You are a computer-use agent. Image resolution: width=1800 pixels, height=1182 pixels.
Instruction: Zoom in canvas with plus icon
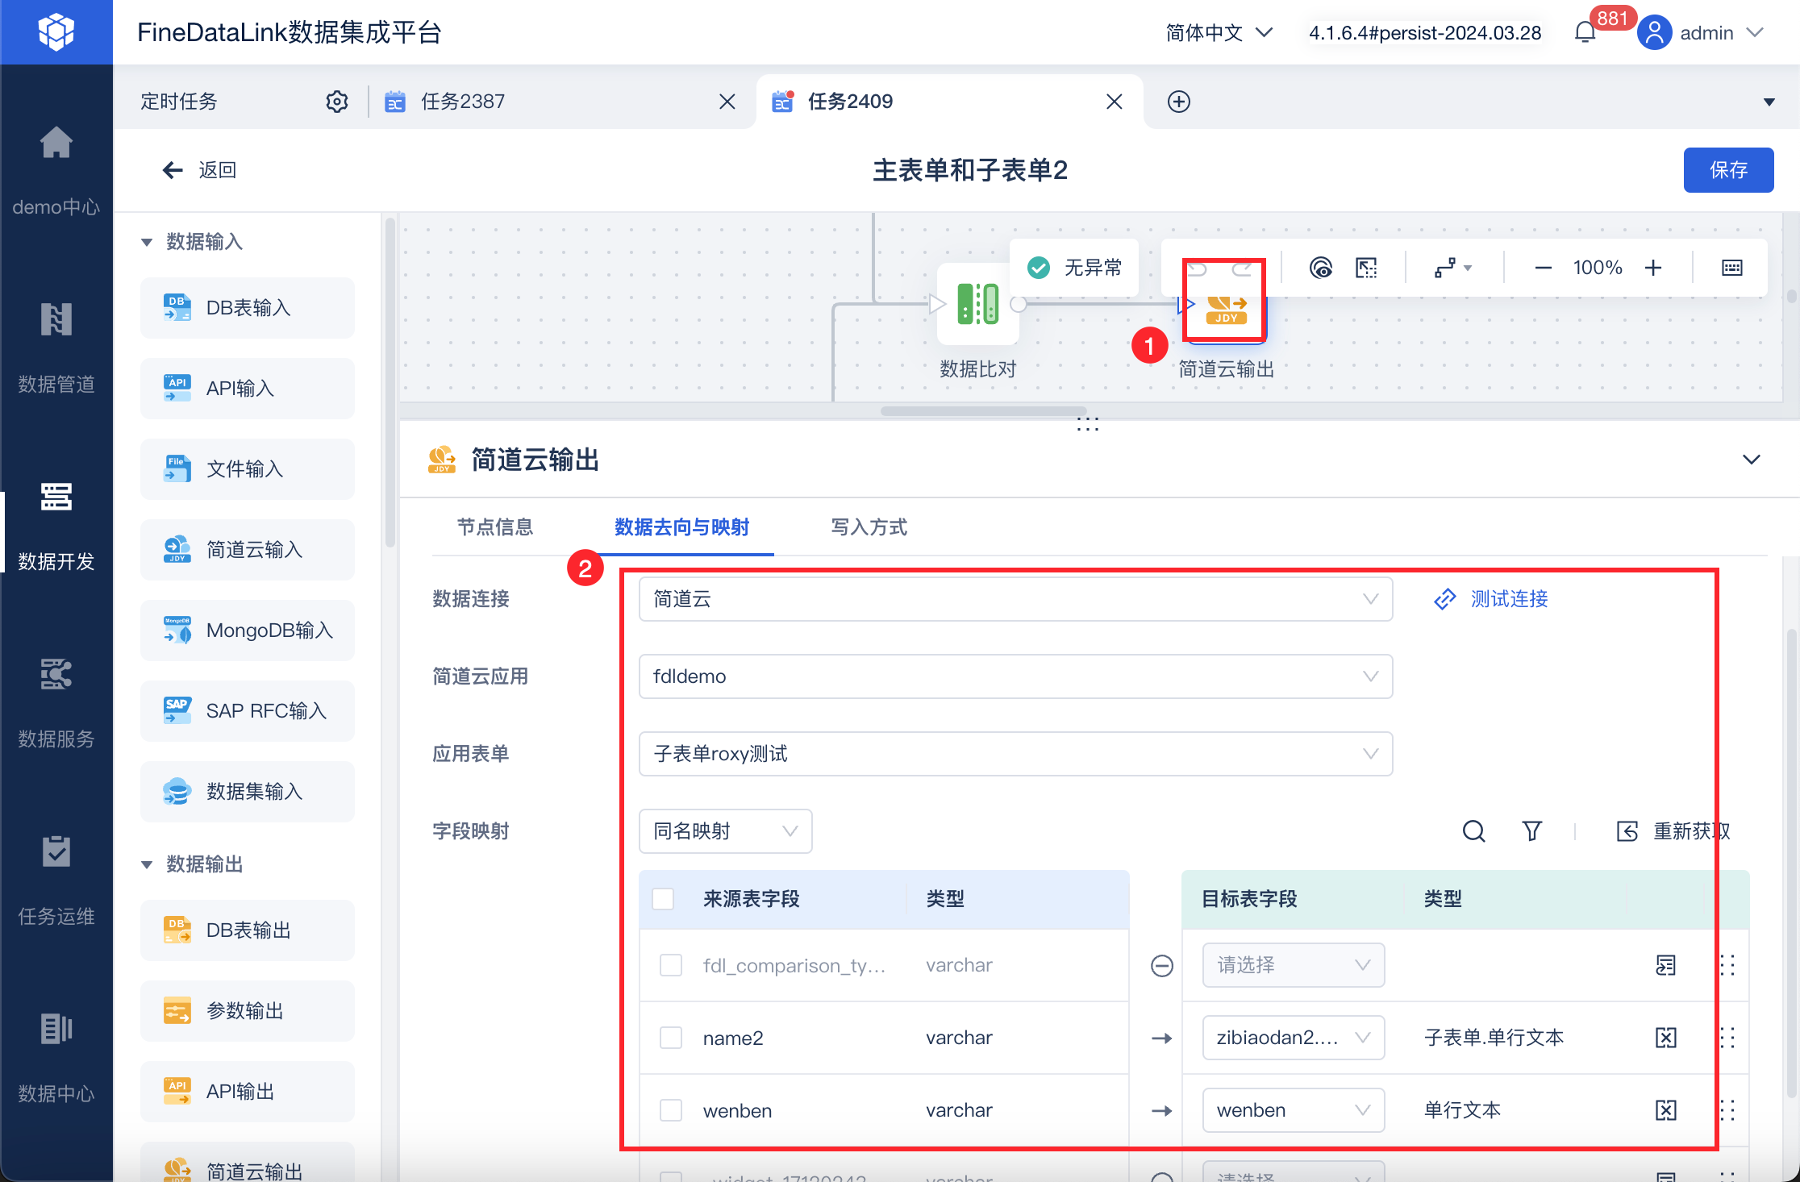pyautogui.click(x=1653, y=268)
